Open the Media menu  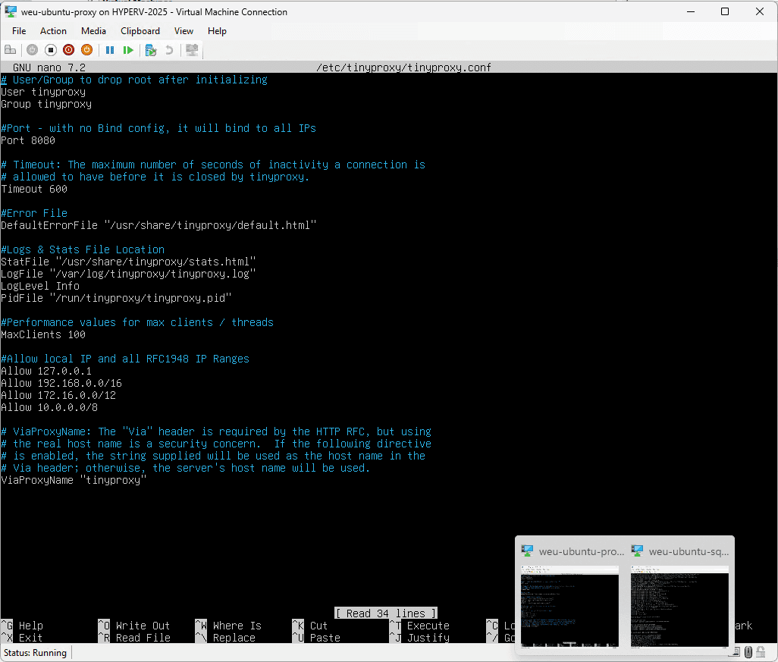[93, 31]
